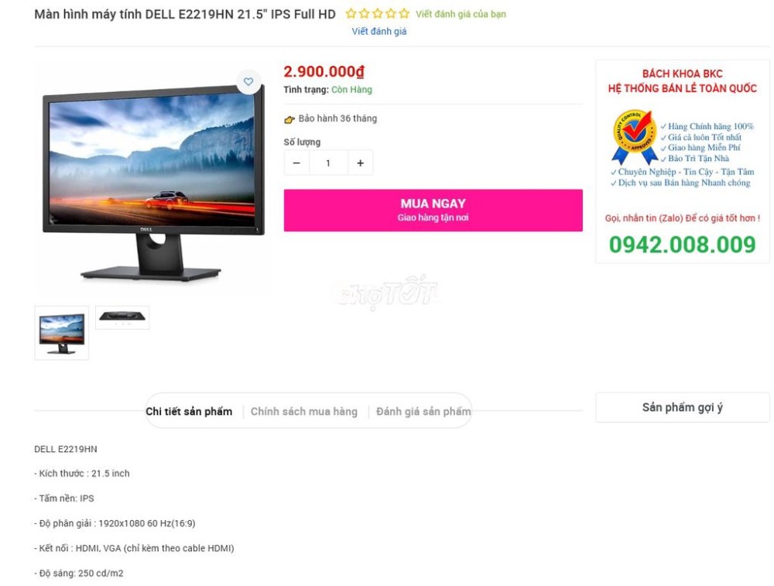Click the main Dell monitor product image
This screenshot has width=774, height=586.
pos(153,183)
